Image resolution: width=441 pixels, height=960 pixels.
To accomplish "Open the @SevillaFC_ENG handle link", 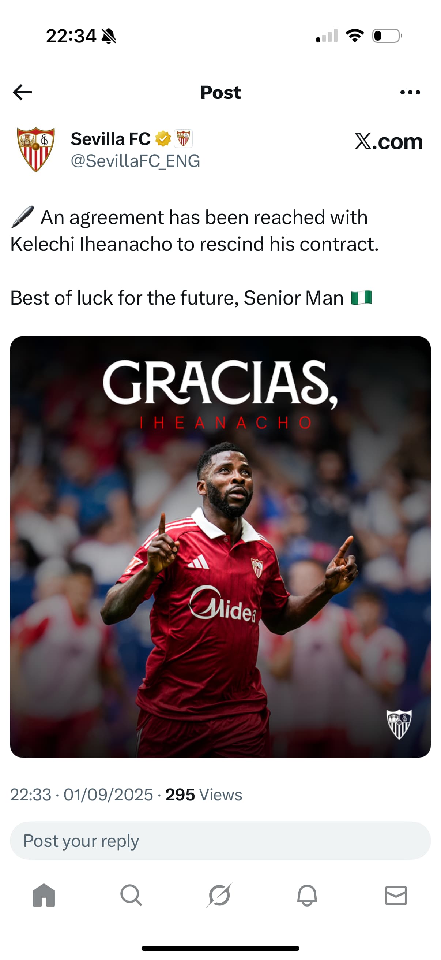I will pyautogui.click(x=135, y=161).
